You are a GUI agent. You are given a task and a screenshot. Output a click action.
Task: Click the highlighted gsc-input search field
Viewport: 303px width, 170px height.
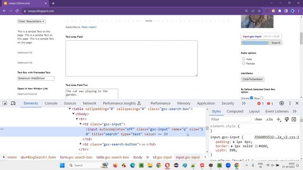pos(255,43)
